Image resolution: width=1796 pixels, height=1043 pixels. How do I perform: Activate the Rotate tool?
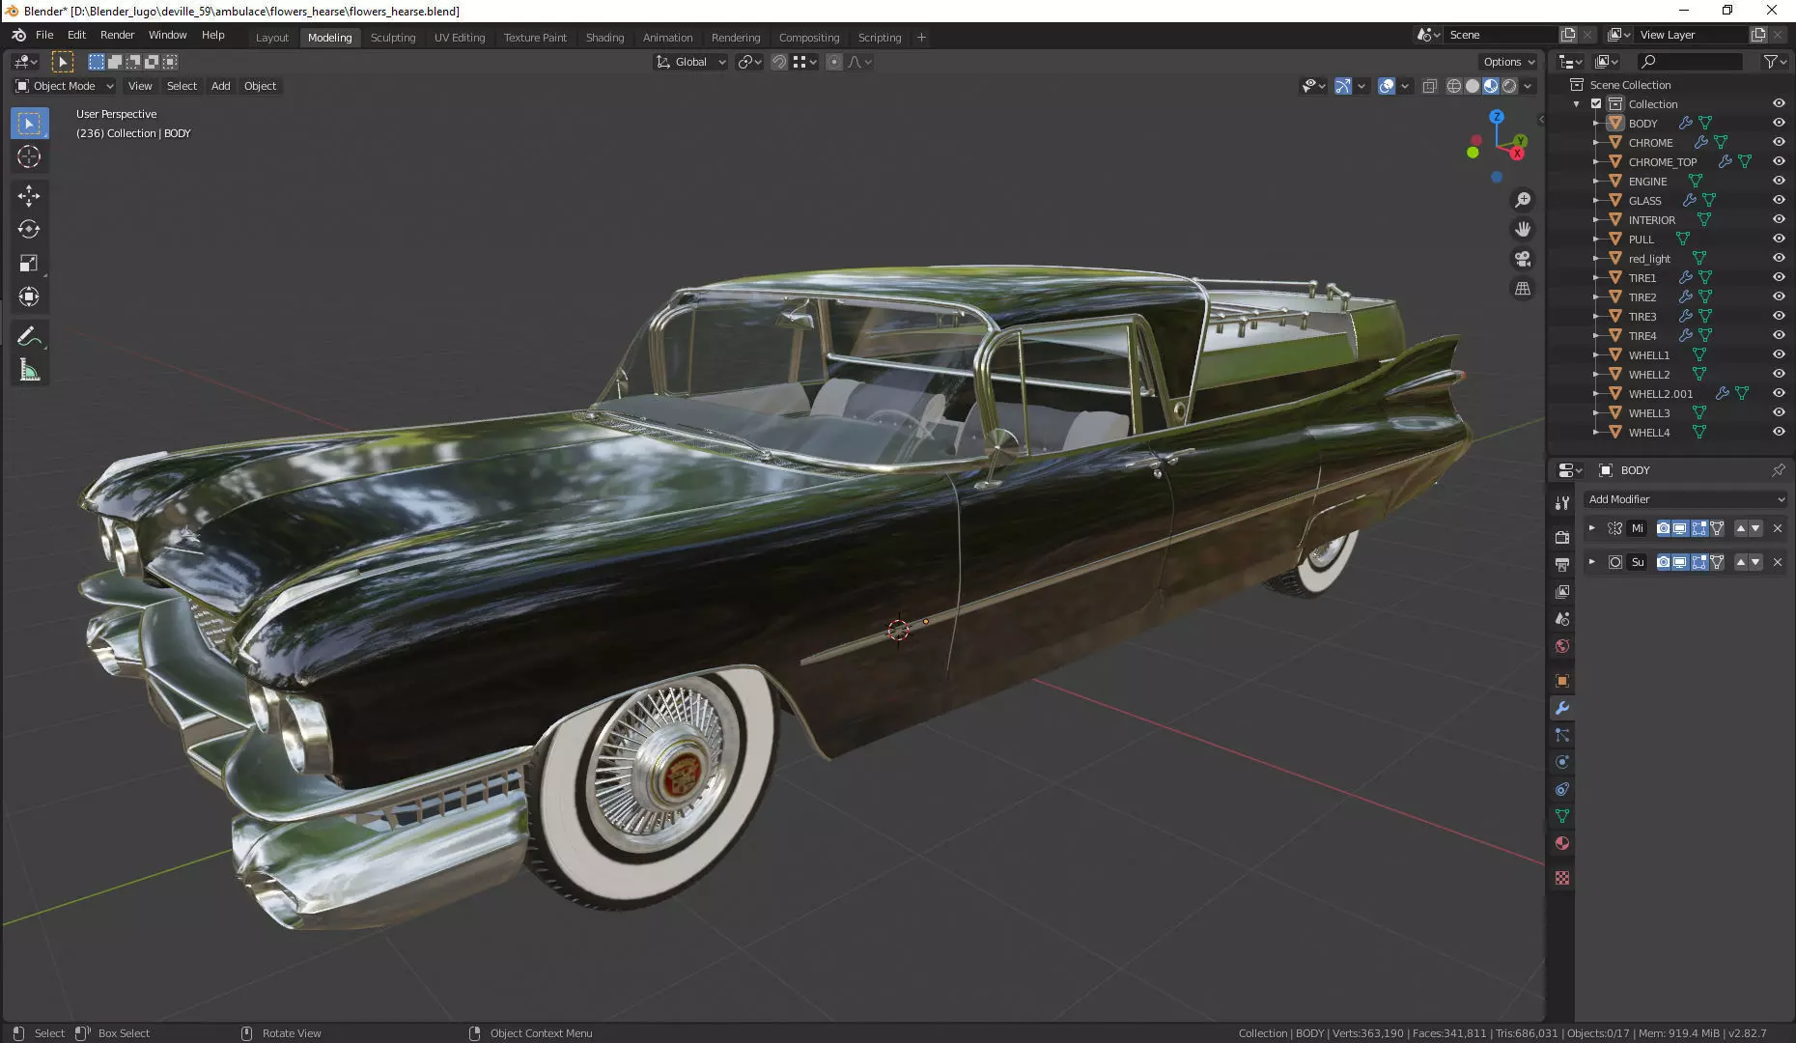[29, 230]
